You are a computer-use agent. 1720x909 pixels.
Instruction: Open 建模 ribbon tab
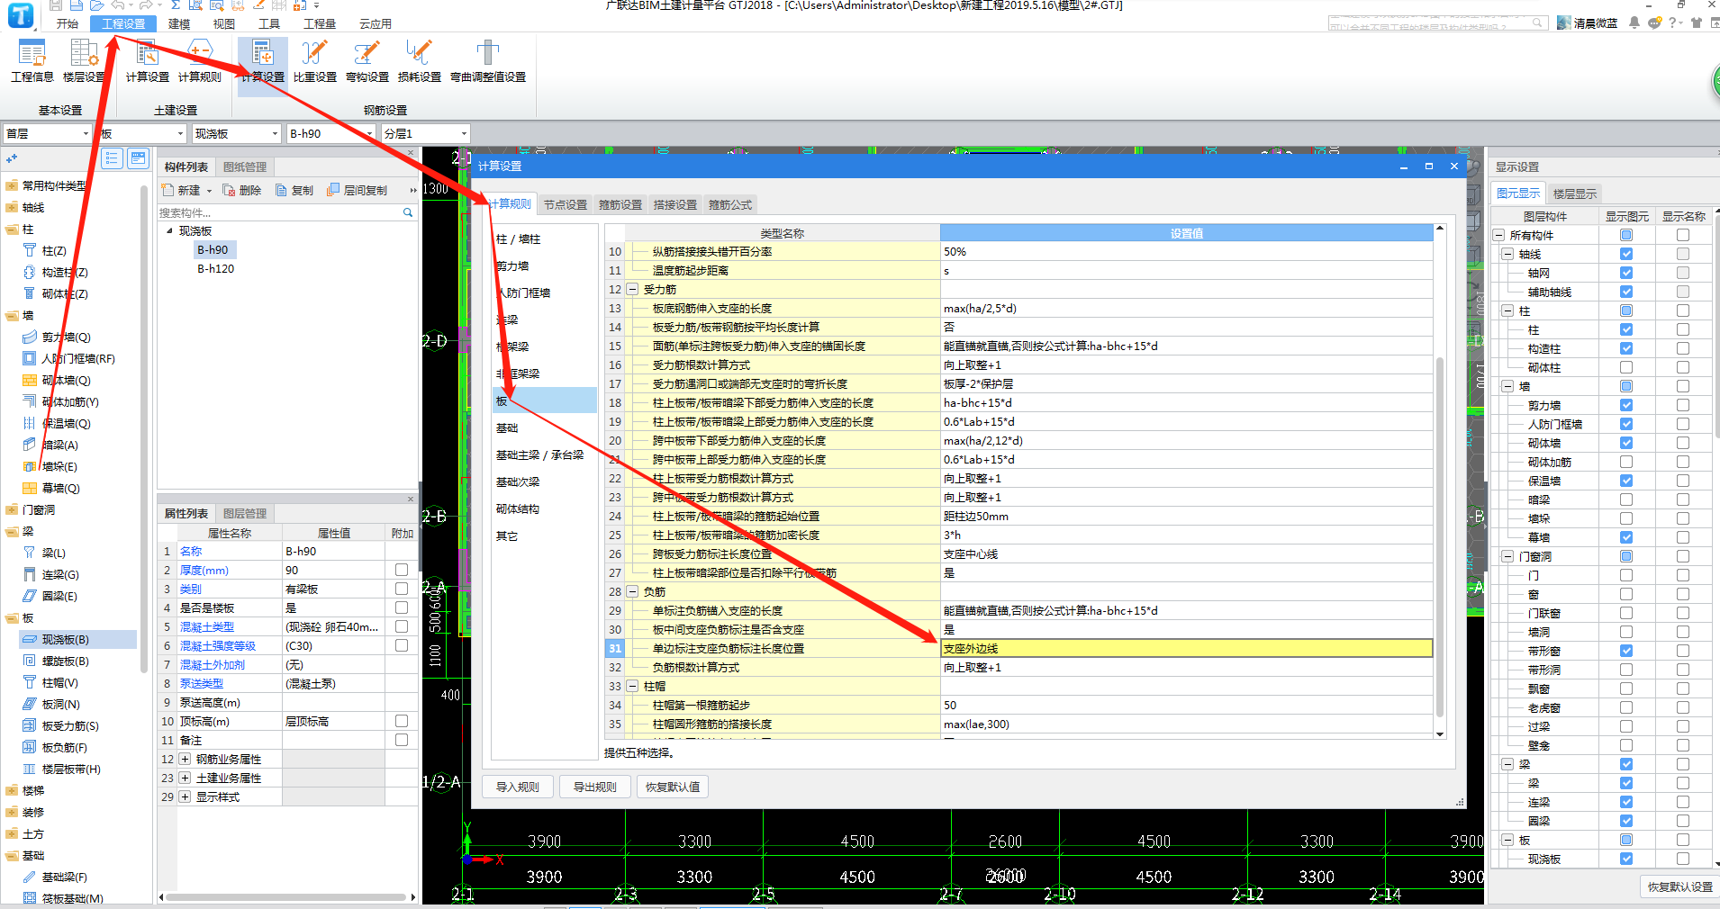tap(179, 23)
